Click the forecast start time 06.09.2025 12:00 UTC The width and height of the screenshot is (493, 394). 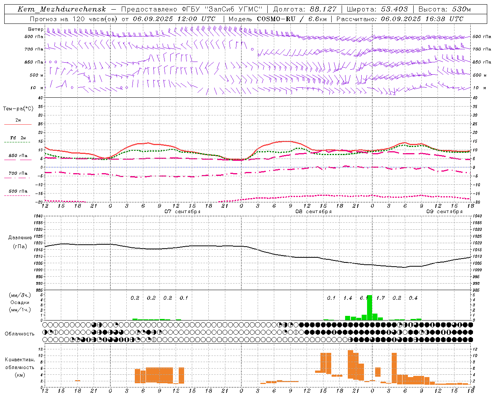click(174, 19)
